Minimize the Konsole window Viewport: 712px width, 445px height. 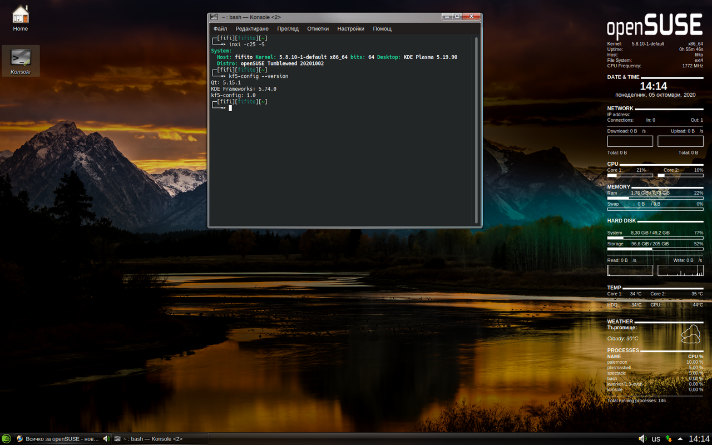click(446, 17)
